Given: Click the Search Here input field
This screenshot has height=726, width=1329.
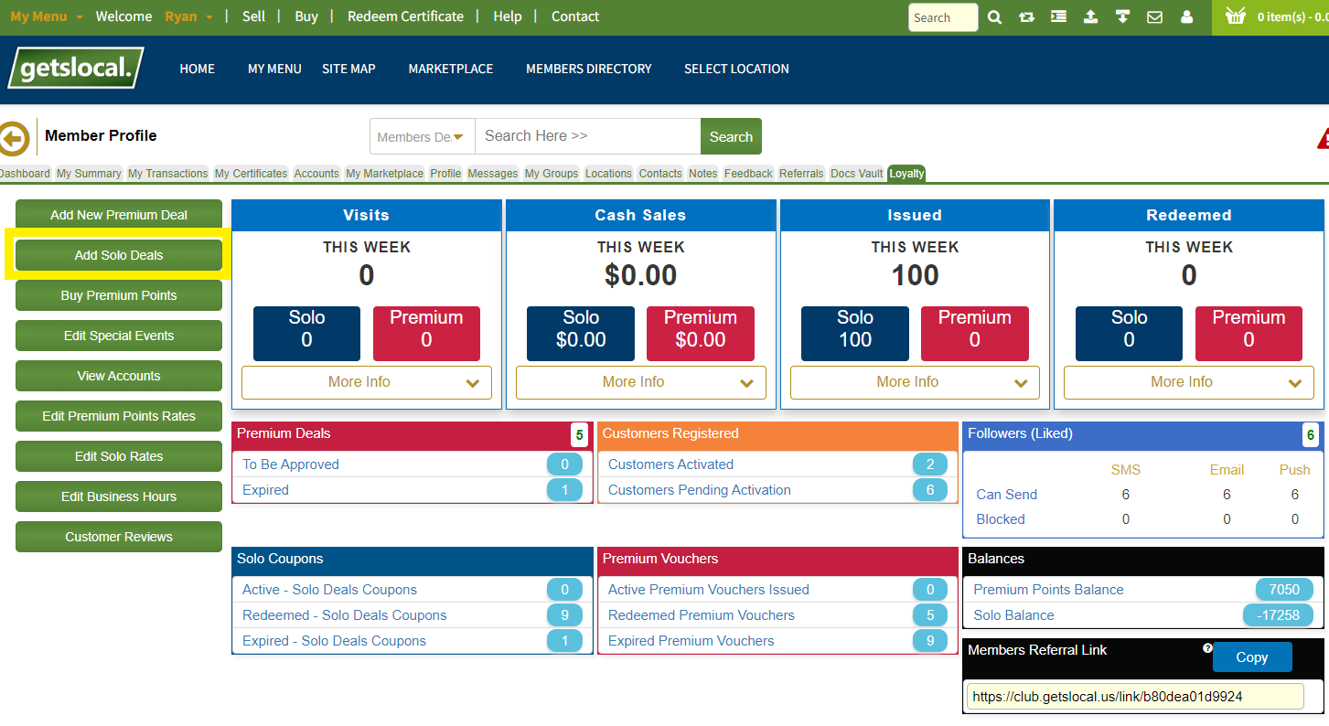Looking at the screenshot, I should click(x=588, y=136).
